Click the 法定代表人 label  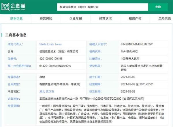pos(15,44)
